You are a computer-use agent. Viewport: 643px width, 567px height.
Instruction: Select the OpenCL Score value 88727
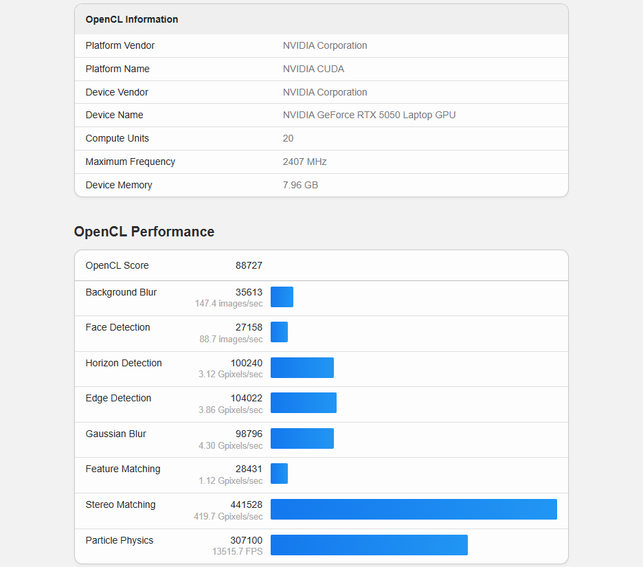pos(249,265)
